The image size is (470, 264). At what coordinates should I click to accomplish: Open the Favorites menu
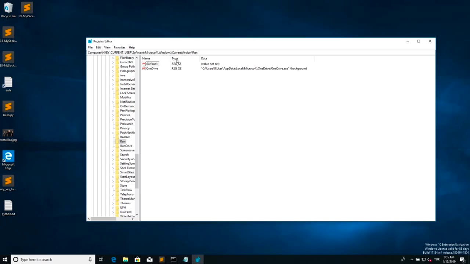pyautogui.click(x=119, y=47)
